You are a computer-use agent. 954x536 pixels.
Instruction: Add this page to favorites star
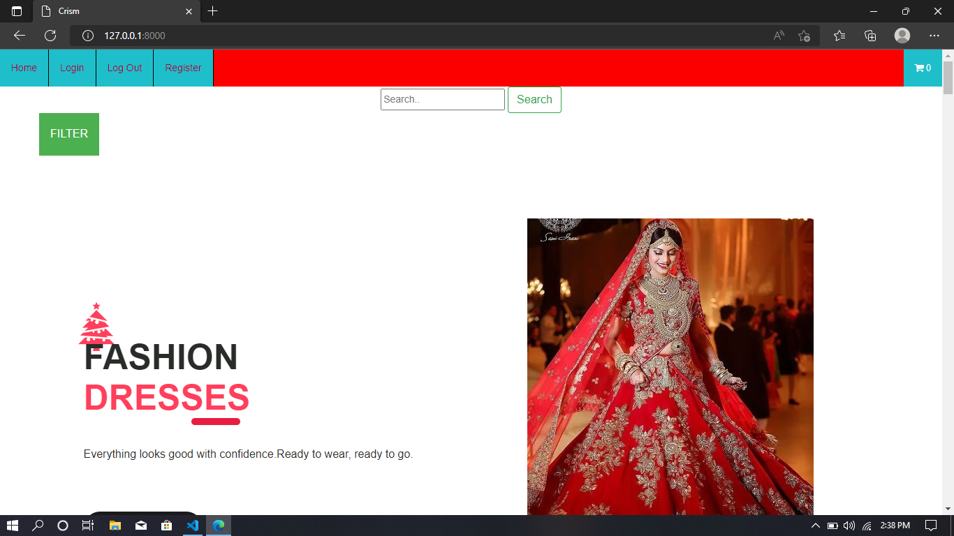point(804,36)
